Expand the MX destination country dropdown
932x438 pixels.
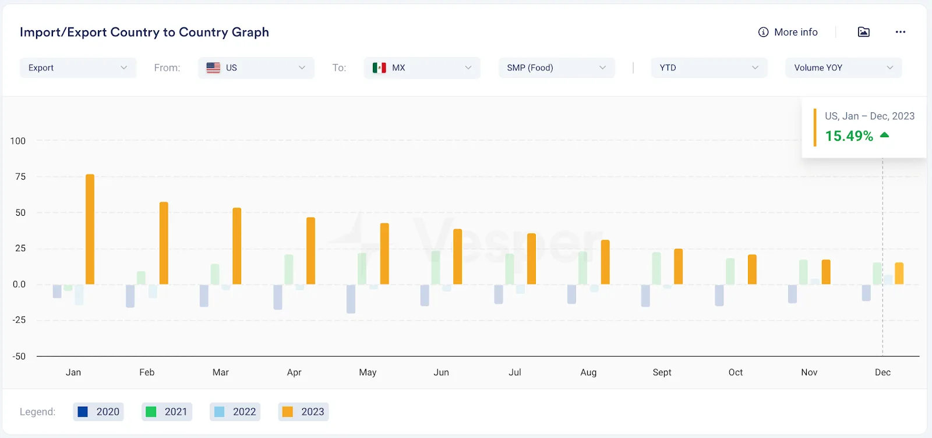[x=422, y=67]
